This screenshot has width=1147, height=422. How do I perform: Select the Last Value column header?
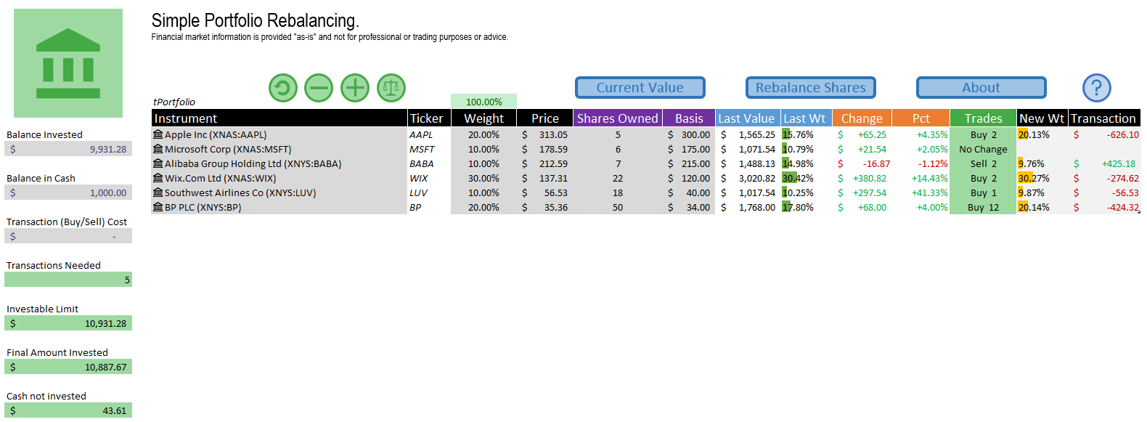tap(747, 118)
